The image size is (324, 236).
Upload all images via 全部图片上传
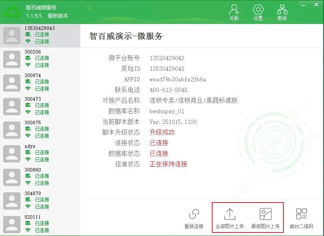click(x=230, y=218)
